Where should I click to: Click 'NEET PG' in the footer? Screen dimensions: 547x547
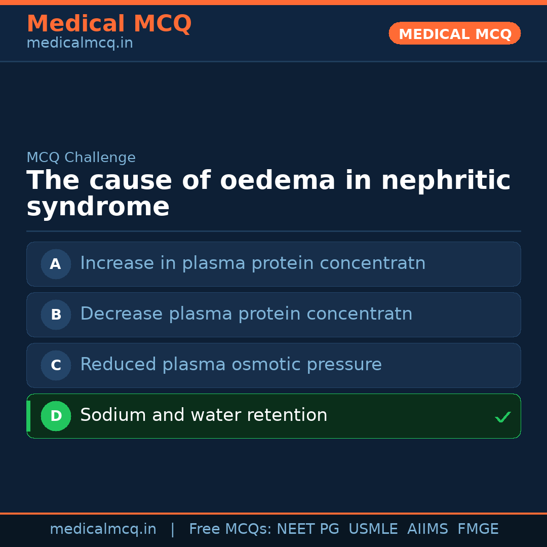308,529
